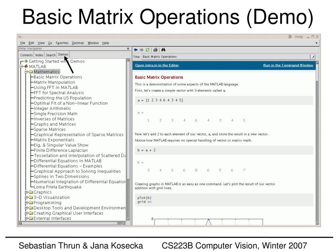Image resolution: width=336 pixels, height=252 pixels.
Task: Expand the Graphics folder node
Action: pyautogui.click(x=26, y=192)
